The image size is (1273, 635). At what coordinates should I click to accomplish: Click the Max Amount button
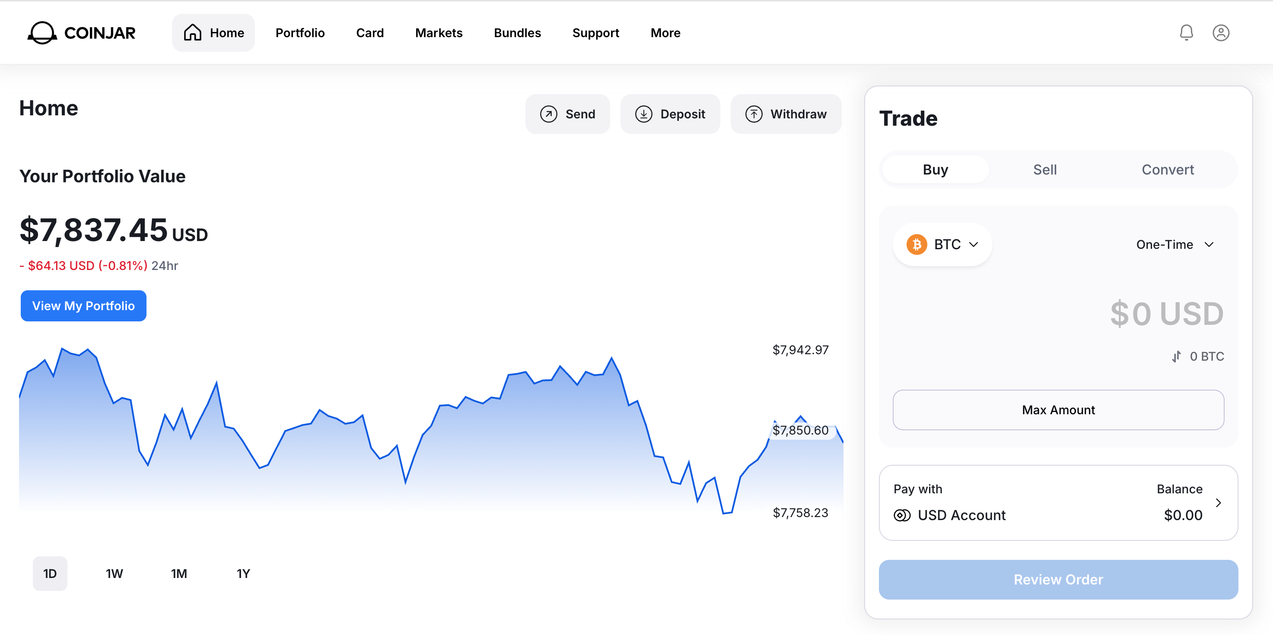1058,410
